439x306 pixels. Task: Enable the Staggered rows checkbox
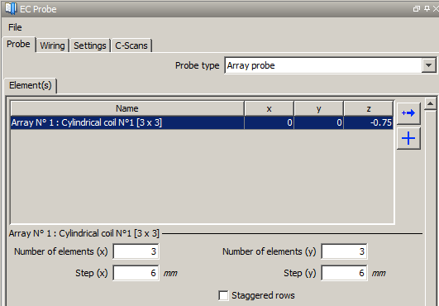point(223,295)
